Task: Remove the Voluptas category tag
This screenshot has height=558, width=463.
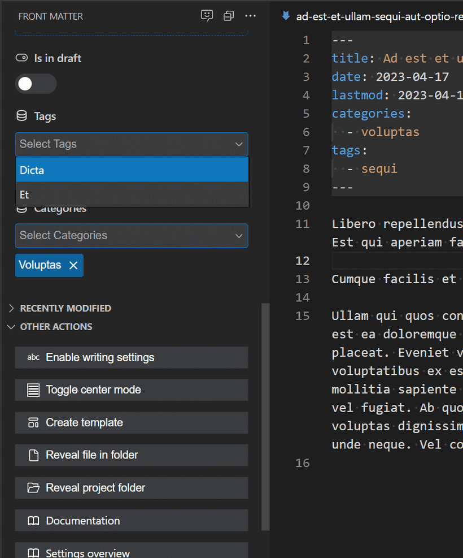Action: point(73,265)
